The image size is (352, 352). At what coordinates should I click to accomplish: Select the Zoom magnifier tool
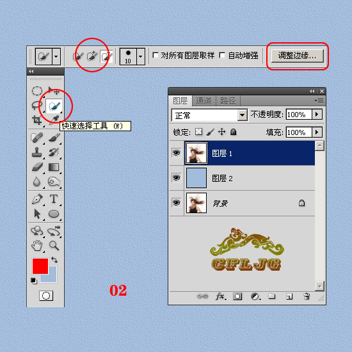click(54, 245)
